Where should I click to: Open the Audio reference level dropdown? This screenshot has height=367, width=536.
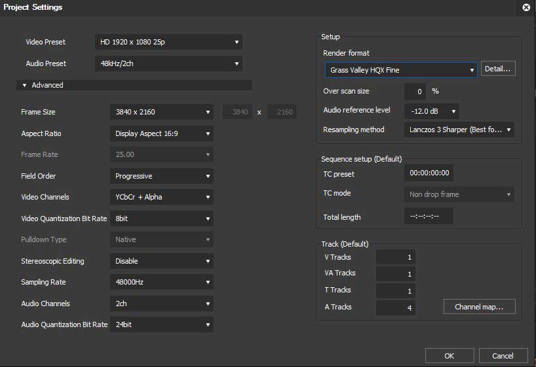point(432,111)
